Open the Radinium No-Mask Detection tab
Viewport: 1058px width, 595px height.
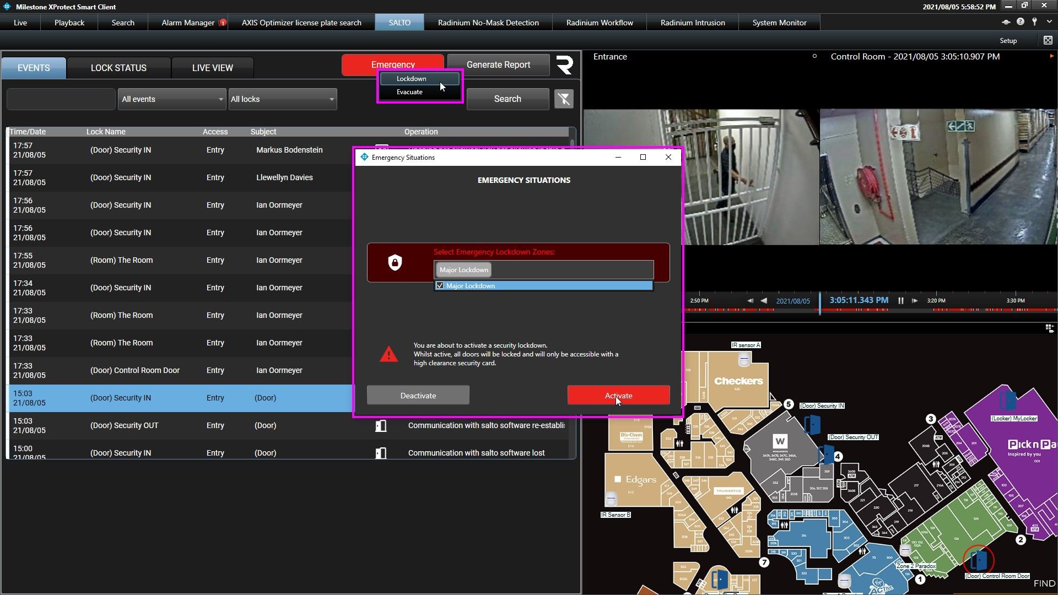click(x=488, y=23)
